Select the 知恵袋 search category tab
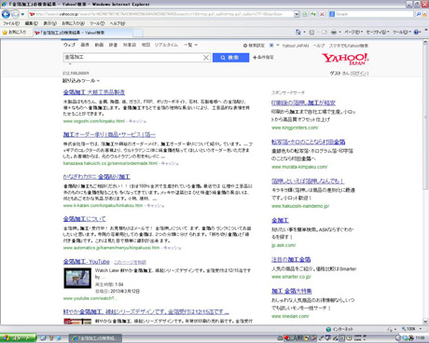Viewport: 429px width, 343px height. [x=130, y=45]
